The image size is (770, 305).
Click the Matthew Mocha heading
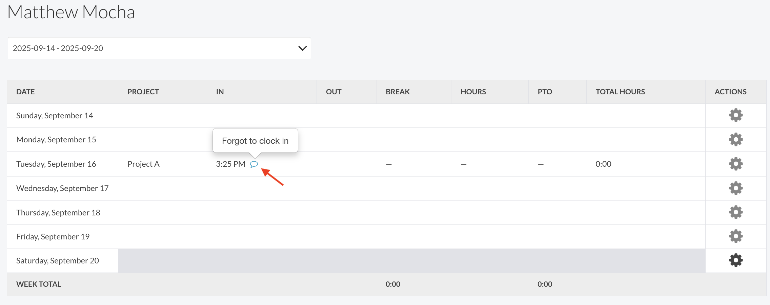coord(71,13)
